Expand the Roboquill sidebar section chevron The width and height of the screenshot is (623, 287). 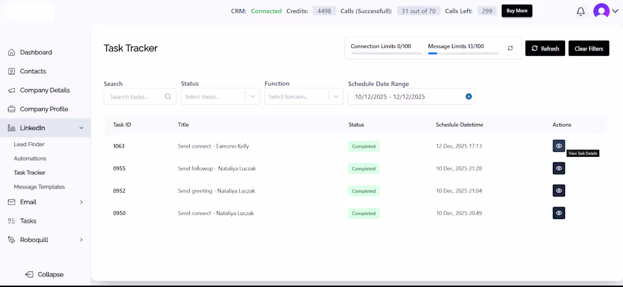click(x=82, y=240)
